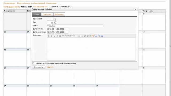Toggle underline in the description editor
Screen dimensions: 171x96
[x=55, y=36]
